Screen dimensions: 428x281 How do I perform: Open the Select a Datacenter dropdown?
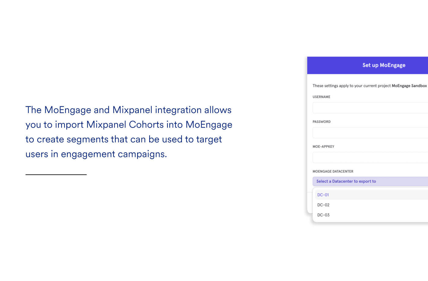[x=370, y=181]
